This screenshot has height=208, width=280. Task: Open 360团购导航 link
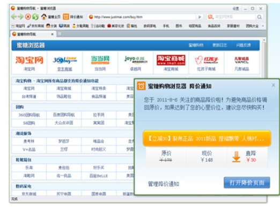pyautogui.click(x=29, y=115)
